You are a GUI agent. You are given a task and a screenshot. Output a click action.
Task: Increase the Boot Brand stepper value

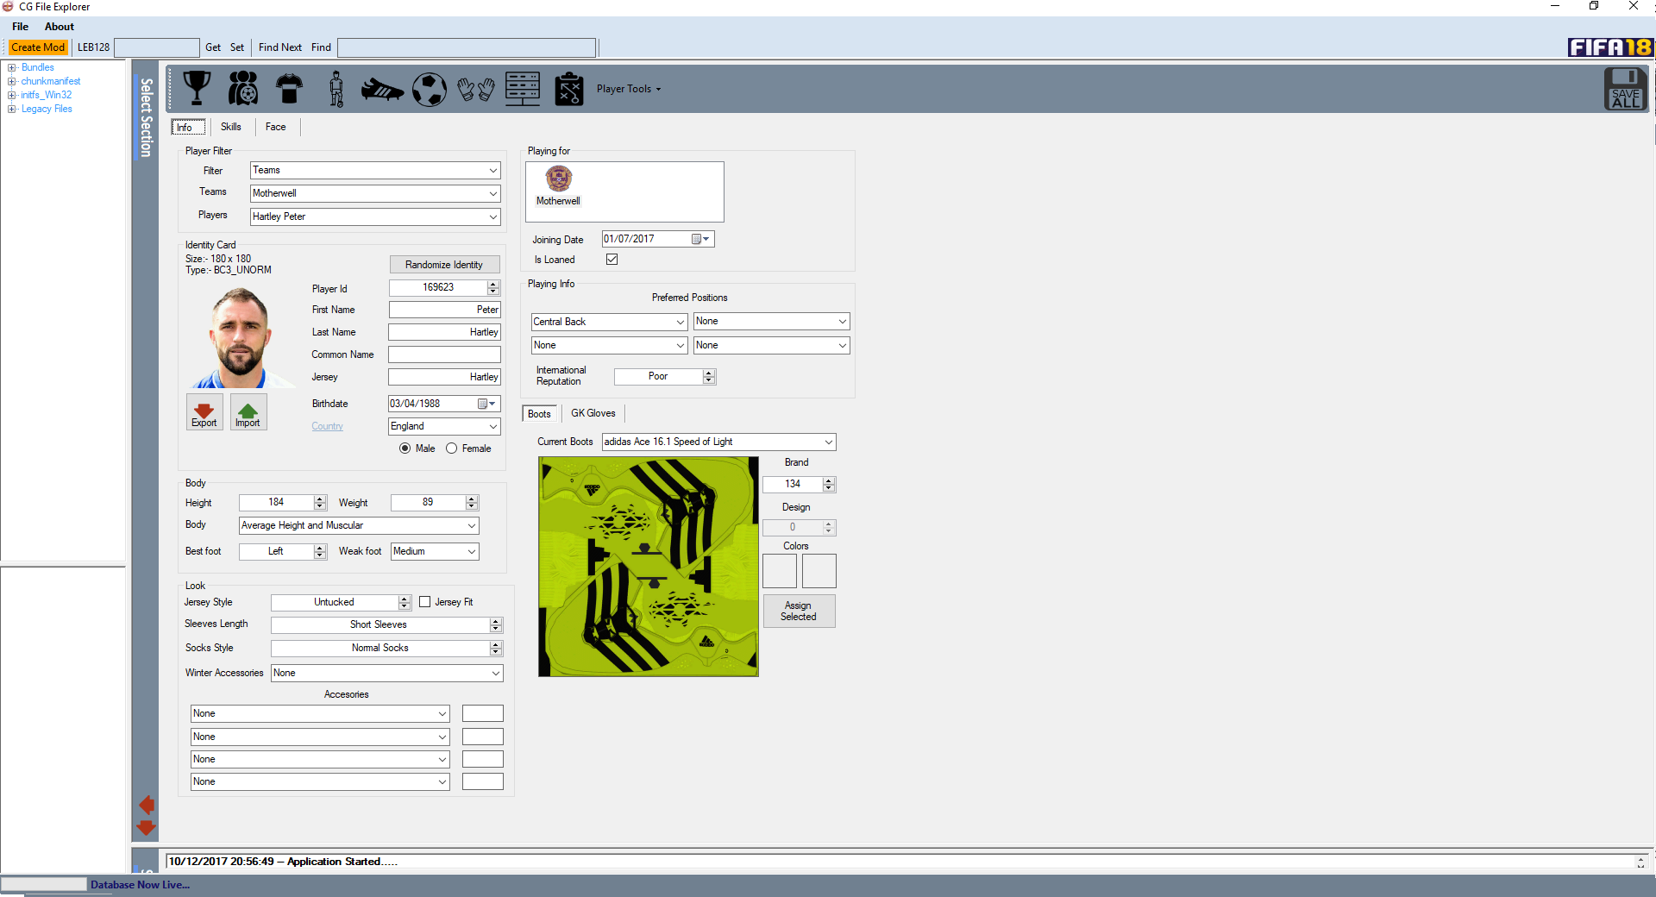coord(829,480)
